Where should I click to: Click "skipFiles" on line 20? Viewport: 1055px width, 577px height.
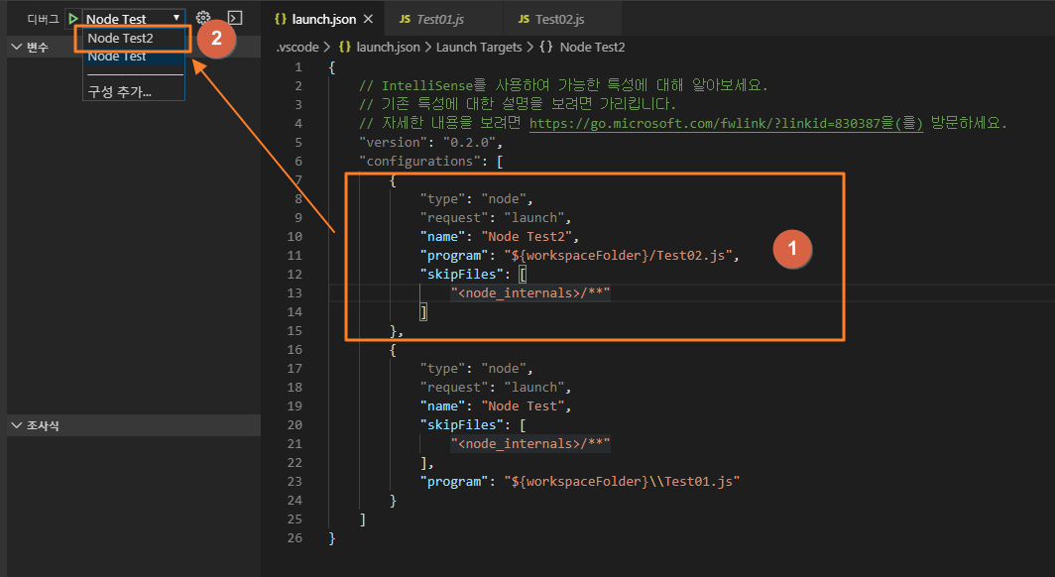pos(462,425)
